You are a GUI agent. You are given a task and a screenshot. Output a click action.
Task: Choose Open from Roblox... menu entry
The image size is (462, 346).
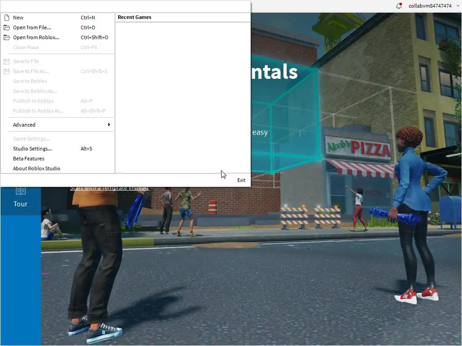58,37
